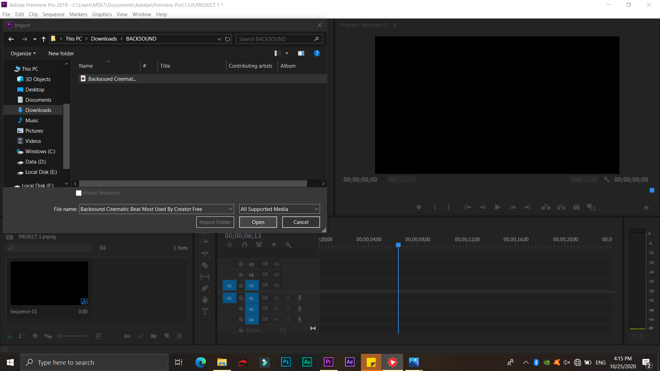Open Premiere Pro from the Windows taskbar
The height and width of the screenshot is (371, 660).
328,362
